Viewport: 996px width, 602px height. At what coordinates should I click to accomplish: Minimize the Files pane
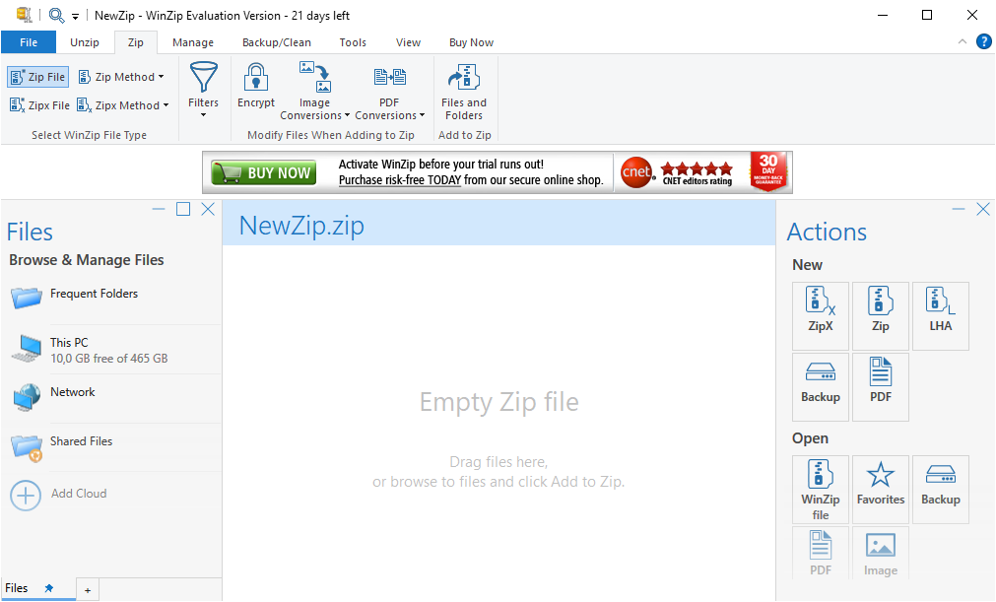pyautogui.click(x=159, y=209)
